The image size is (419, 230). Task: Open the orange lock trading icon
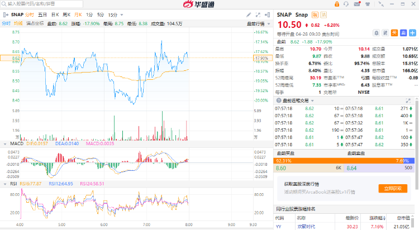(337, 4)
